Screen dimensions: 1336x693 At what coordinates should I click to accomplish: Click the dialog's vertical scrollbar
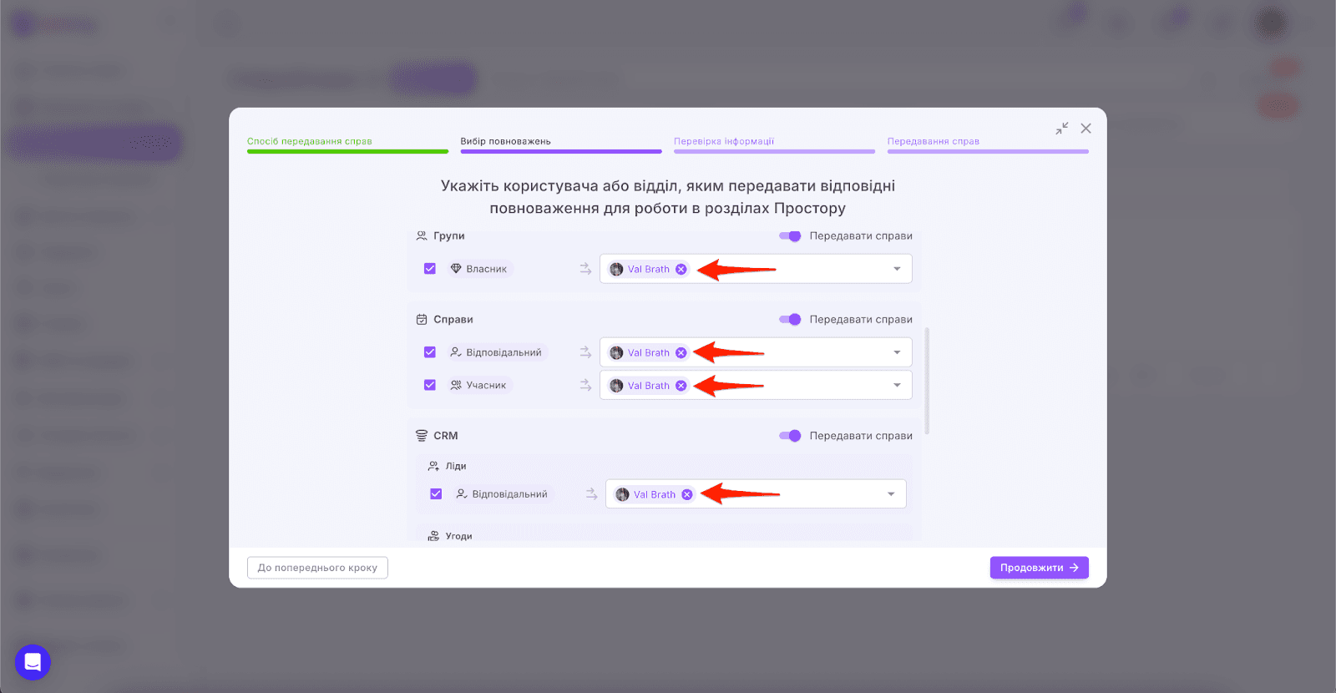(x=927, y=381)
